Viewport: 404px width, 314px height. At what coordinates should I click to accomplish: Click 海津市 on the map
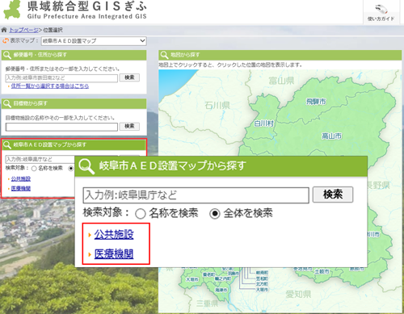[x=221, y=290]
